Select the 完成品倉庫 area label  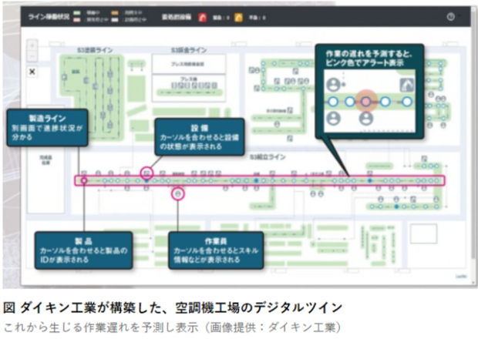(x=45, y=160)
